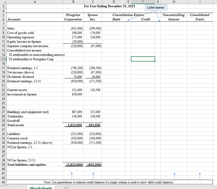
Task: Click Peregrine dividends 70,000 cell
Action: (78, 77)
